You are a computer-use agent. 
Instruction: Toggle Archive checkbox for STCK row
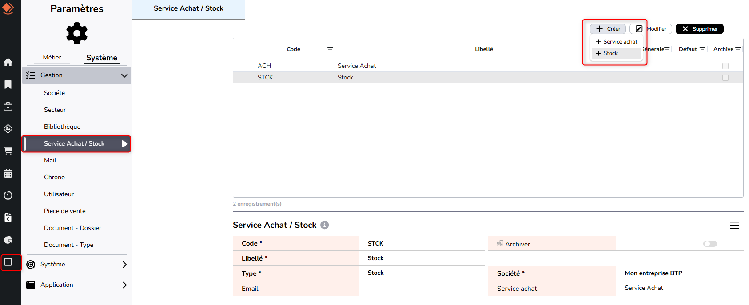[x=725, y=78]
